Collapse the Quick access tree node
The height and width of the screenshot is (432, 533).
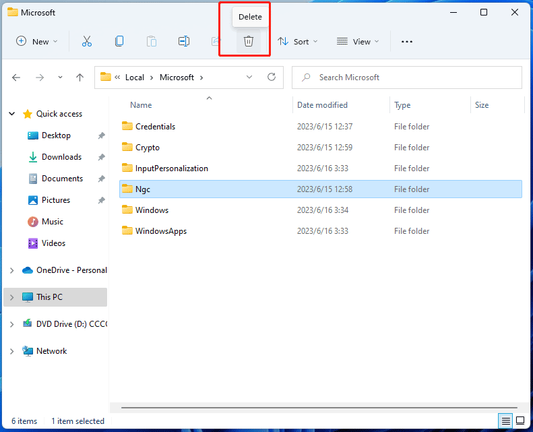point(12,114)
